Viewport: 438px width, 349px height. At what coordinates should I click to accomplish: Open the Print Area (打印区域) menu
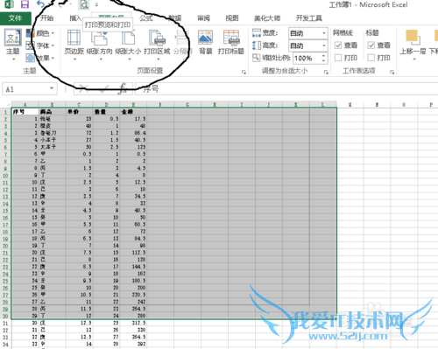(x=157, y=44)
